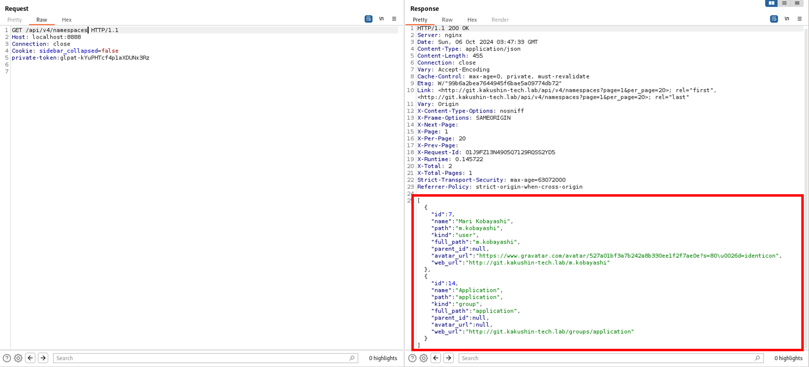Select the Response Pretty tab
809x367 pixels.
coord(420,20)
